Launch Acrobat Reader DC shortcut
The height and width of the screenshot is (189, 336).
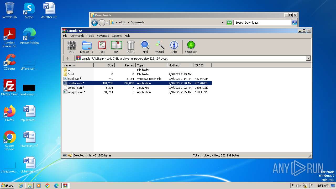[x=9, y=38]
